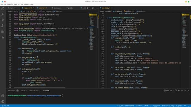Open the View menu

pos(15,5)
